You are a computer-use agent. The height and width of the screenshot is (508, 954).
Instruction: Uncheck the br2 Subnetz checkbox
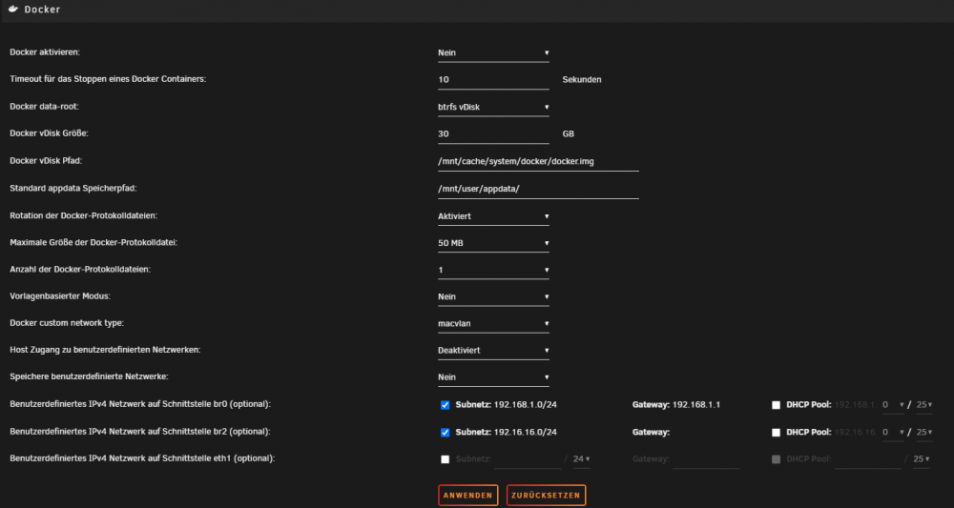(445, 433)
